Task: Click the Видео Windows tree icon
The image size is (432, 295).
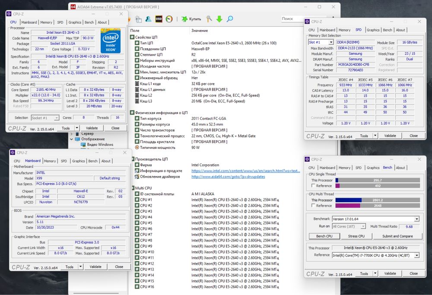Action: (83, 144)
